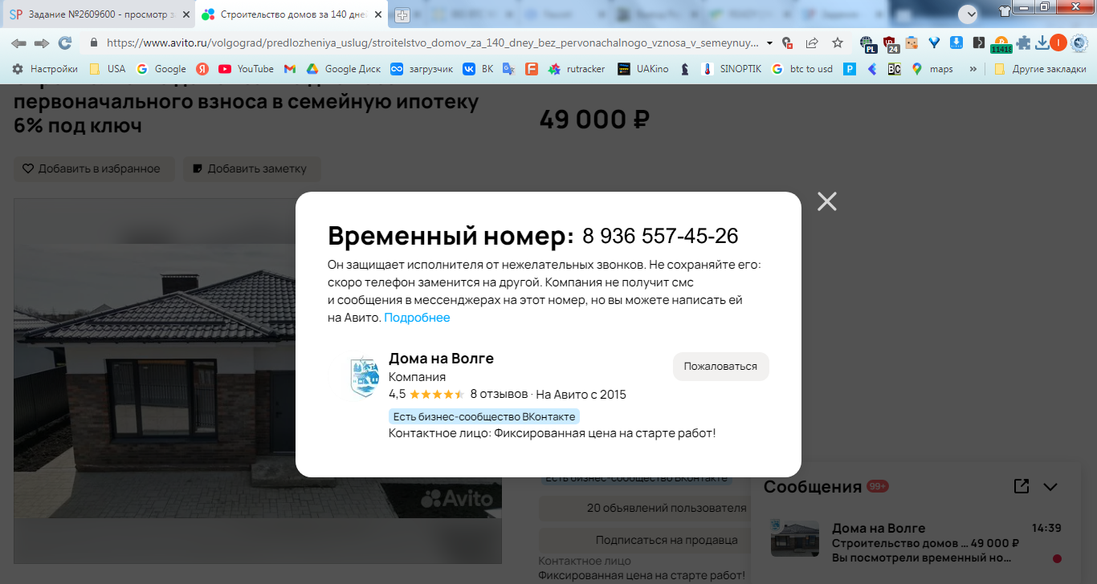Image resolution: width=1097 pixels, height=584 pixels.
Task: Open the Google Translate bookmark icon
Action: [x=508, y=69]
